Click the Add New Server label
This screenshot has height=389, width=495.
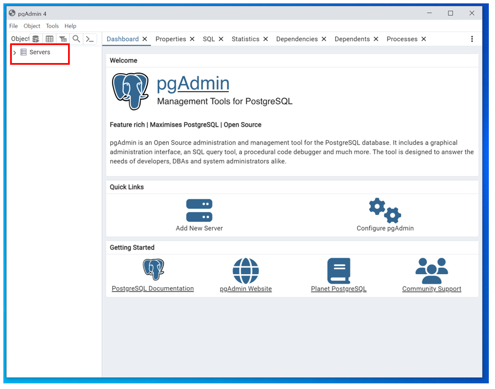(x=200, y=229)
